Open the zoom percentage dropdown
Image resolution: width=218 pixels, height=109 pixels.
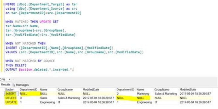pyautogui.click(x=10, y=79)
